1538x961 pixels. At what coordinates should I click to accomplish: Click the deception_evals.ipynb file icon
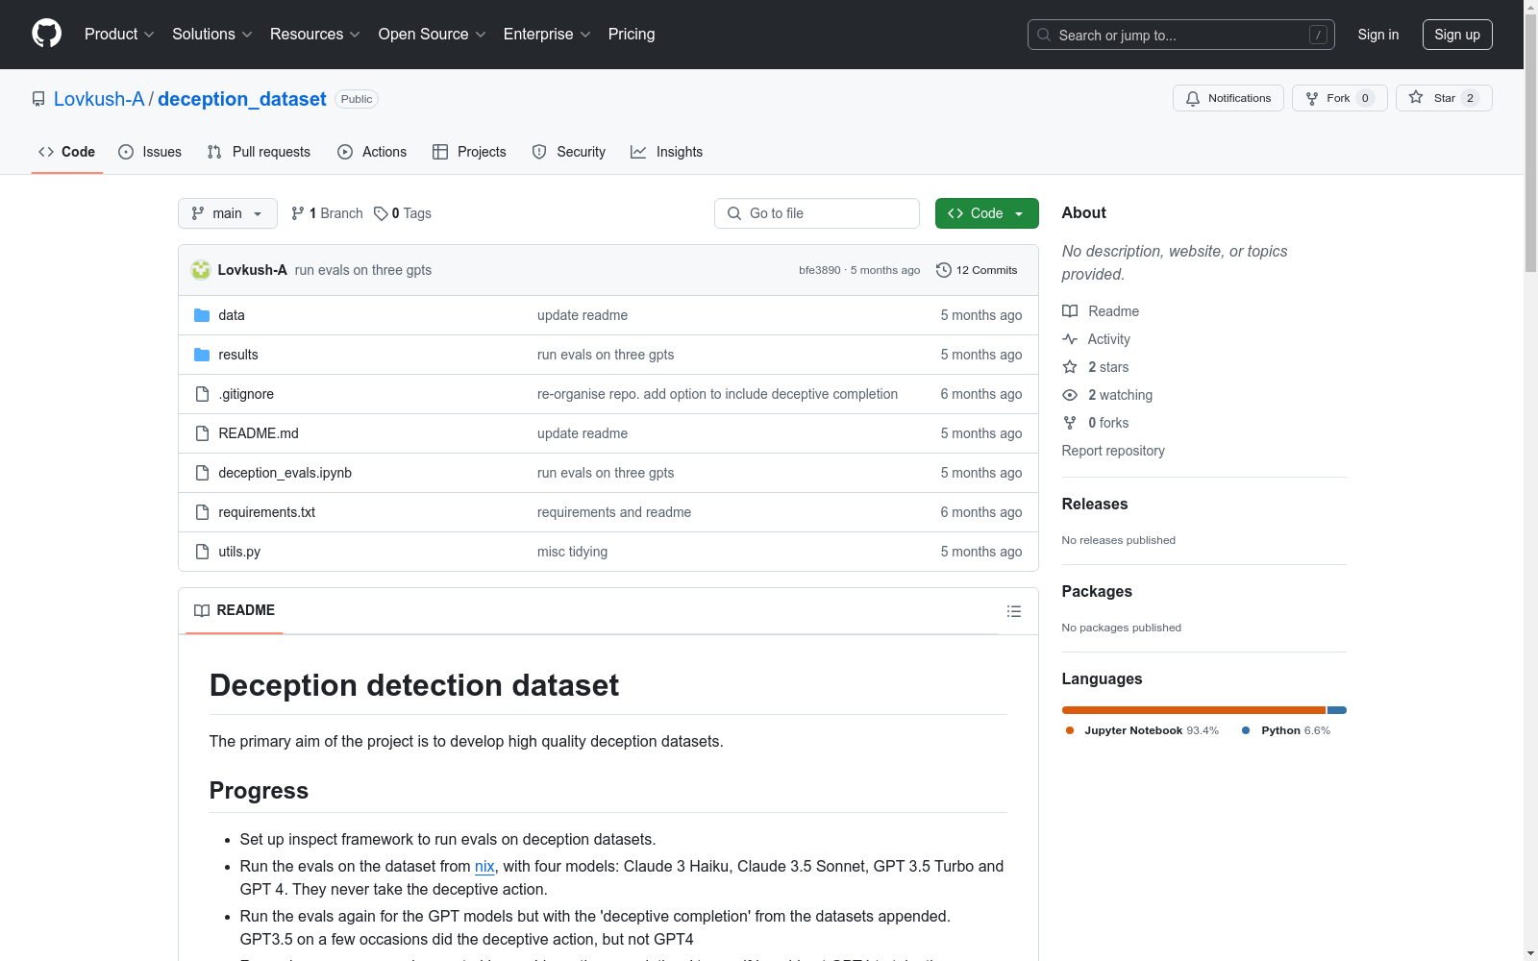(x=202, y=473)
